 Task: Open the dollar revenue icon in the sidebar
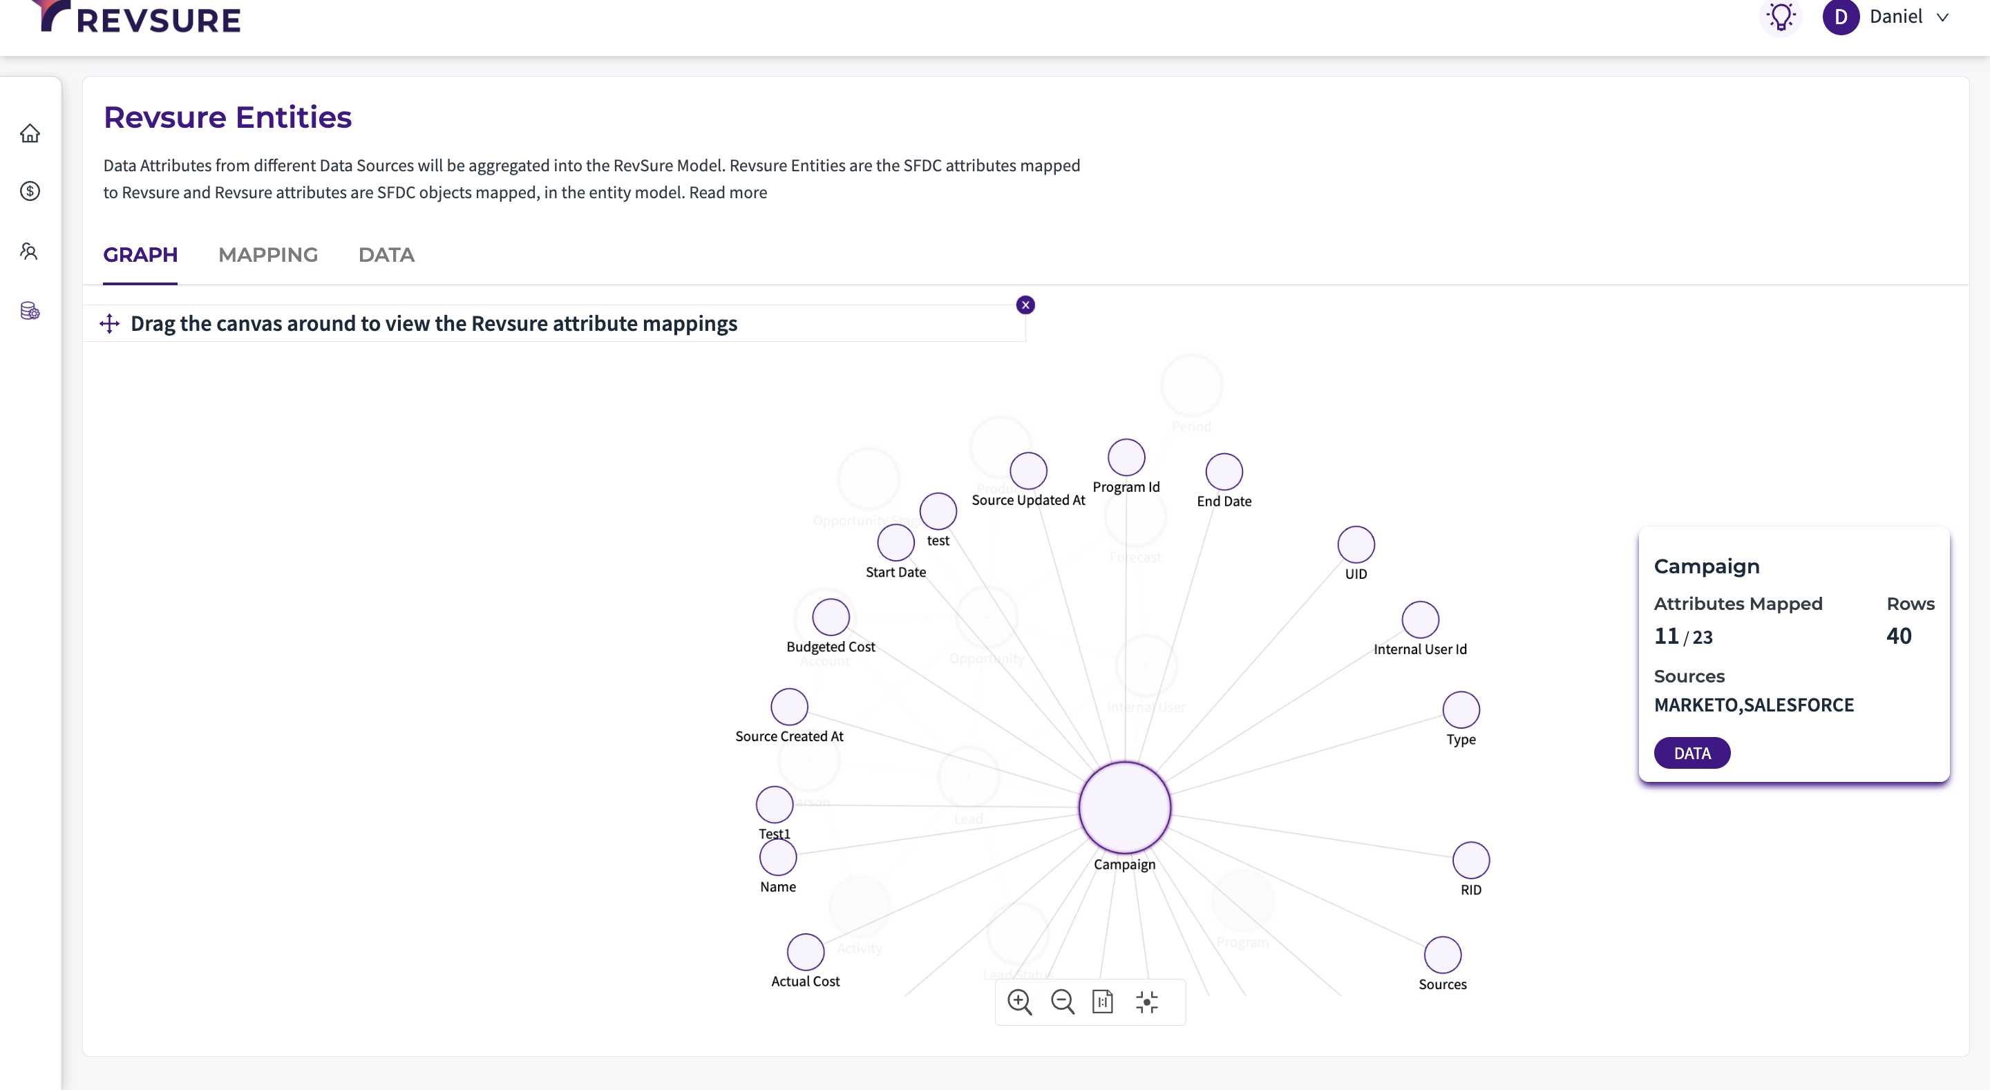[30, 191]
